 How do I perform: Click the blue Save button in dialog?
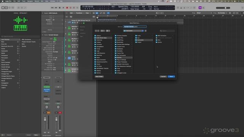click(x=171, y=76)
